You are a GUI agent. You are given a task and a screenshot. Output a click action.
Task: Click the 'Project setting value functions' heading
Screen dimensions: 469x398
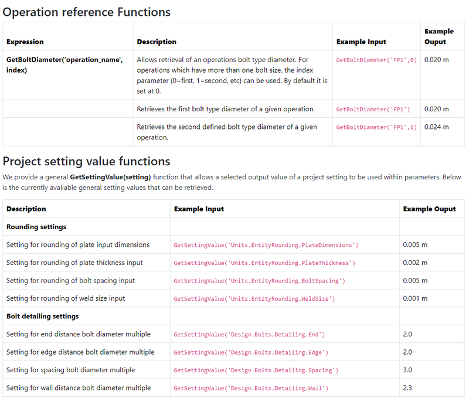tap(87, 161)
